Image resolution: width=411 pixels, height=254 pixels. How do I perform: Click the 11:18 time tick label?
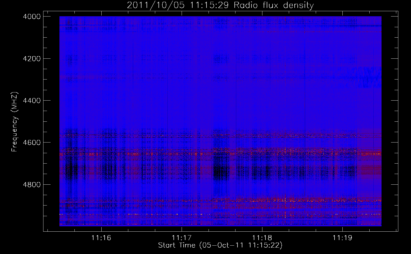(x=262, y=238)
